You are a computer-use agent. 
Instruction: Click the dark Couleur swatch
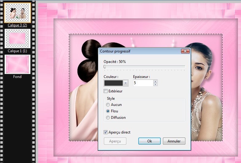pos(113,83)
